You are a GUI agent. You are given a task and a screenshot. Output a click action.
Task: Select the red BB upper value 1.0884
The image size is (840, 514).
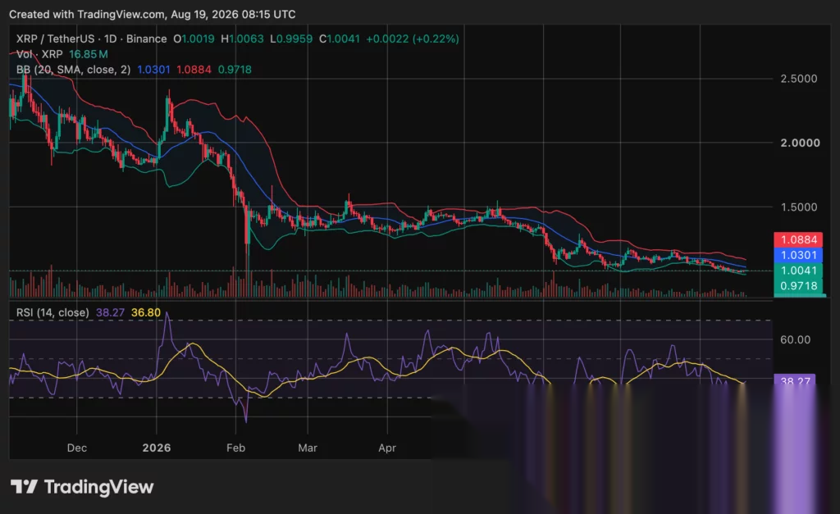194,70
